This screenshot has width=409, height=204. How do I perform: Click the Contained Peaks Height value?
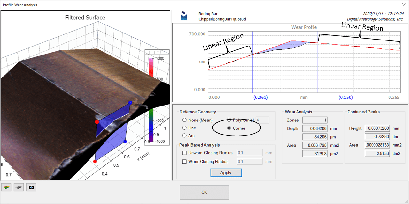(378, 128)
